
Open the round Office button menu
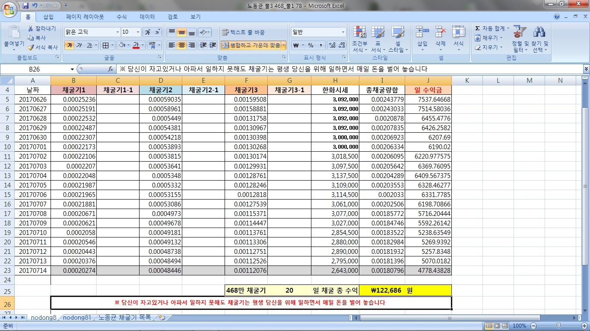tap(10, 9)
